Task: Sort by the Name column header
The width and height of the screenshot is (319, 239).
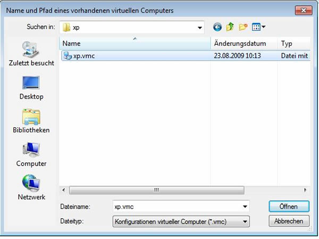Action: pyautogui.click(x=135, y=43)
